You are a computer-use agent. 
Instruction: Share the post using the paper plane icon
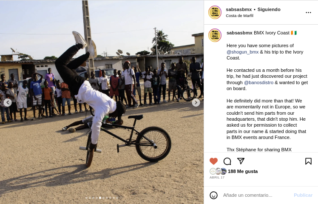coord(241,161)
